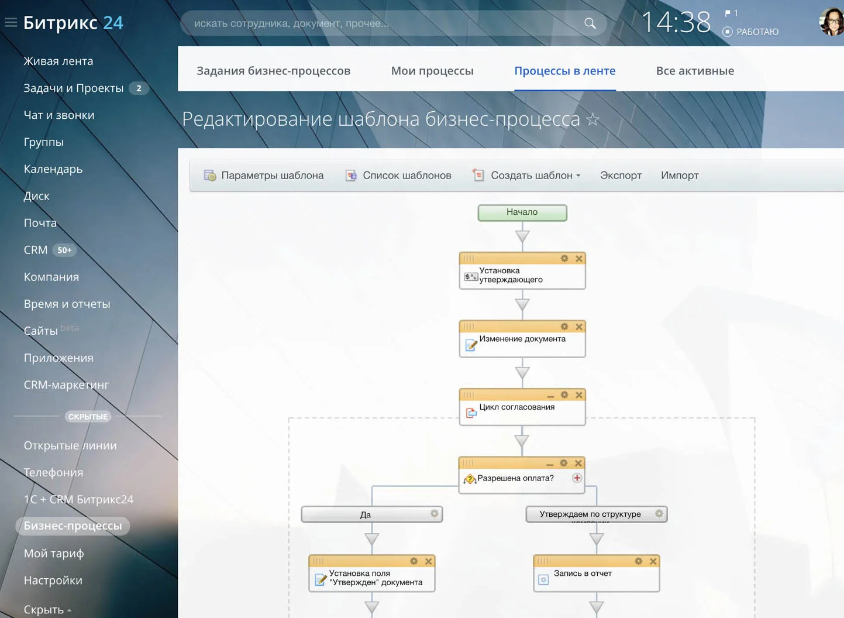This screenshot has width=844, height=618.
Task: Open settings gear on Установка утверждающего block
Action: click(564, 259)
